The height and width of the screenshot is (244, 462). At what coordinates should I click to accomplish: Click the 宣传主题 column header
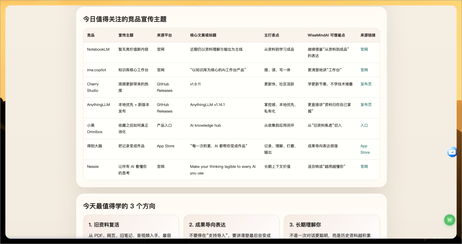[126, 35]
